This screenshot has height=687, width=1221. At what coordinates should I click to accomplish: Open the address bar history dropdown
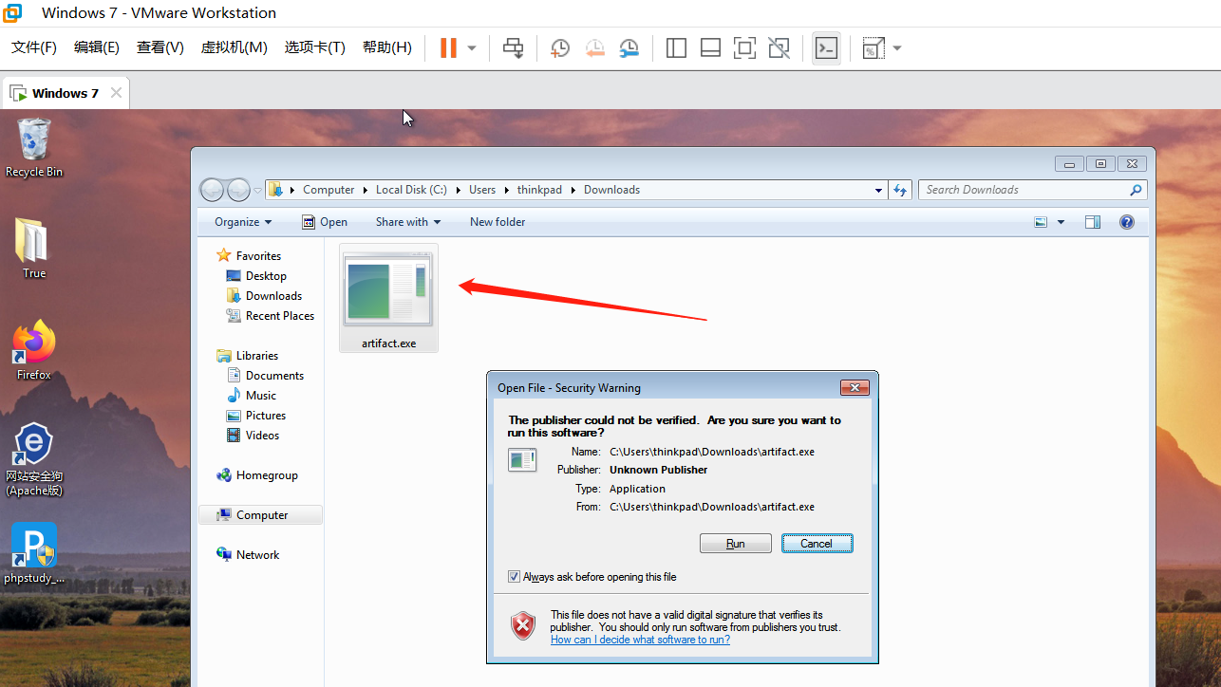(878, 190)
